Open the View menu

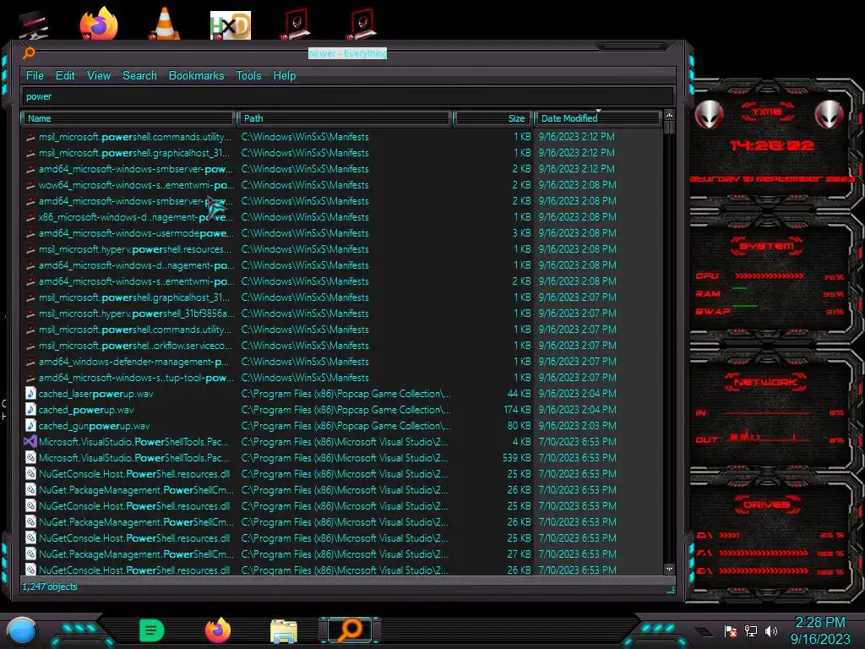99,75
